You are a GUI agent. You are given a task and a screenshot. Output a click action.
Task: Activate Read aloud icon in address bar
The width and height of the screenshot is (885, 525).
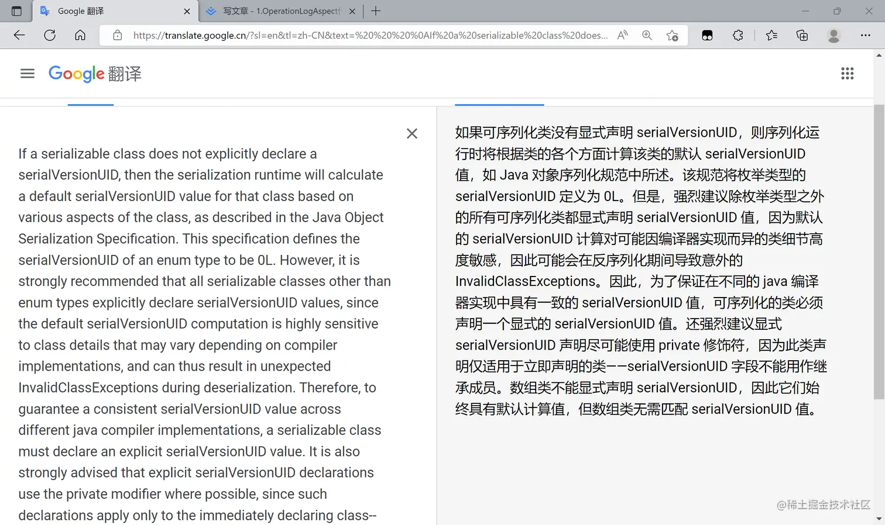pyautogui.click(x=623, y=35)
